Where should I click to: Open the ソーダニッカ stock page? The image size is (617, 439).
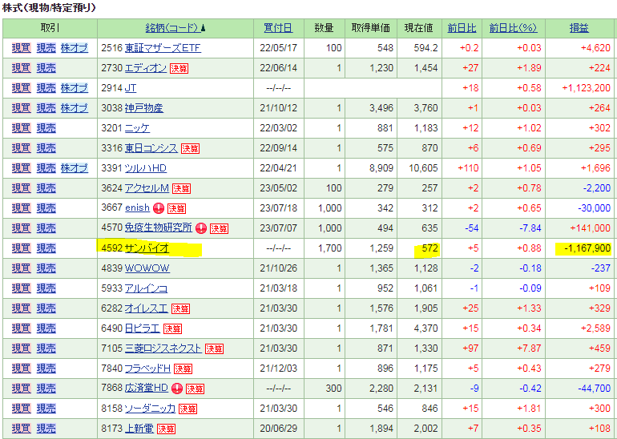150,409
